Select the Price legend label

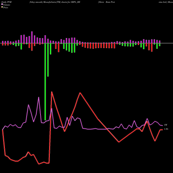click(6, 8)
